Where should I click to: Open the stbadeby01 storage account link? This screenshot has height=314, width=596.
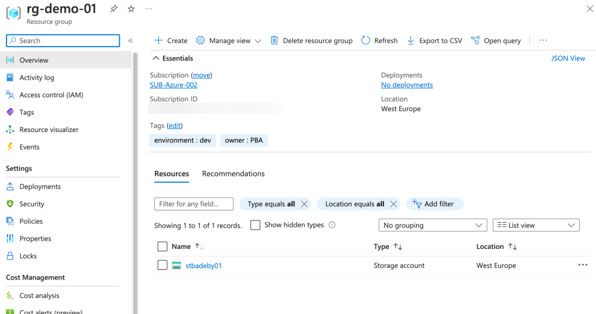tap(203, 266)
